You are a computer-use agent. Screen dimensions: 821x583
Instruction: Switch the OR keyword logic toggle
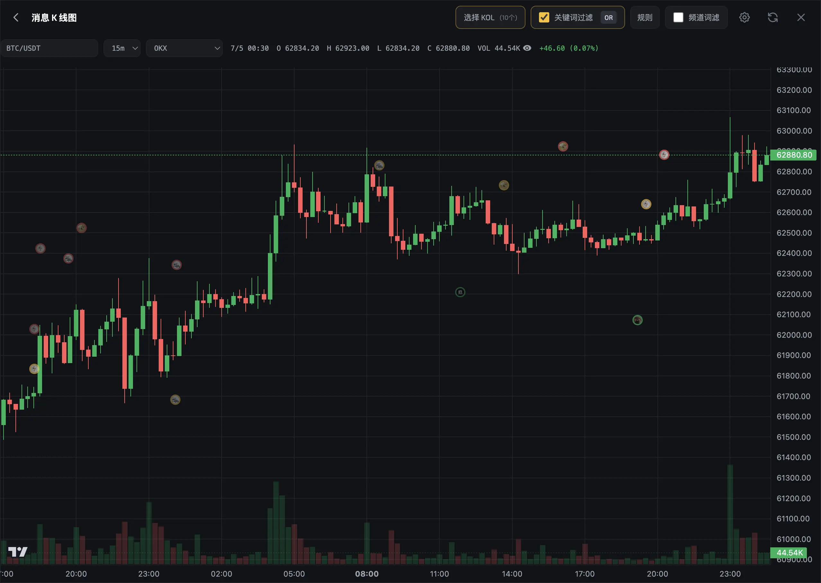pos(608,18)
